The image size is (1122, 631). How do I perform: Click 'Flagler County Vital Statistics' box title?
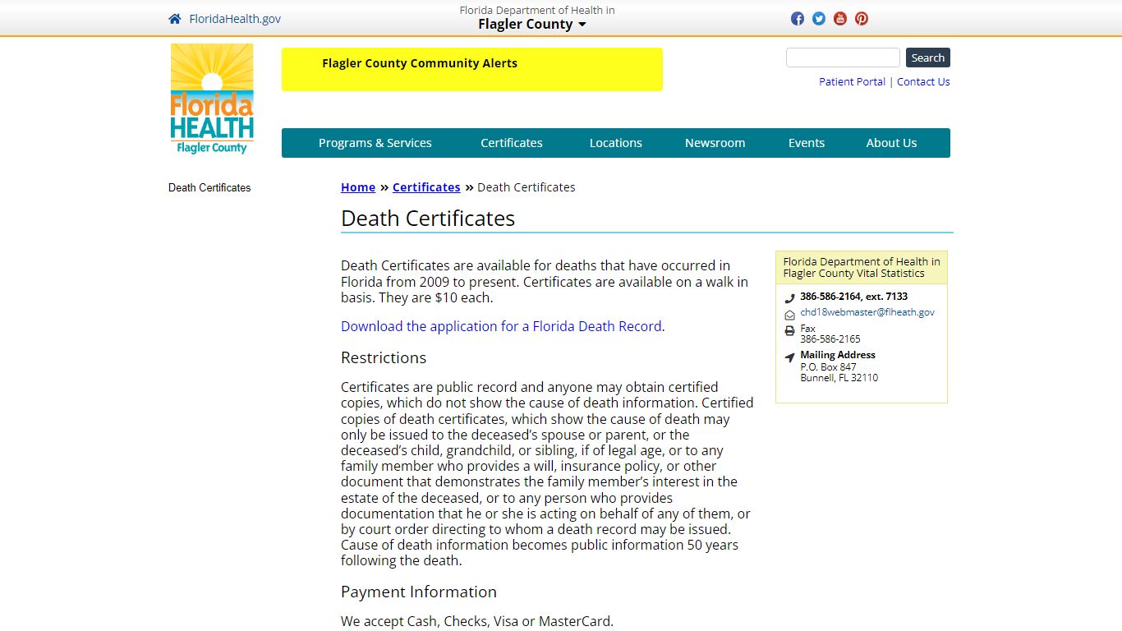tap(854, 274)
